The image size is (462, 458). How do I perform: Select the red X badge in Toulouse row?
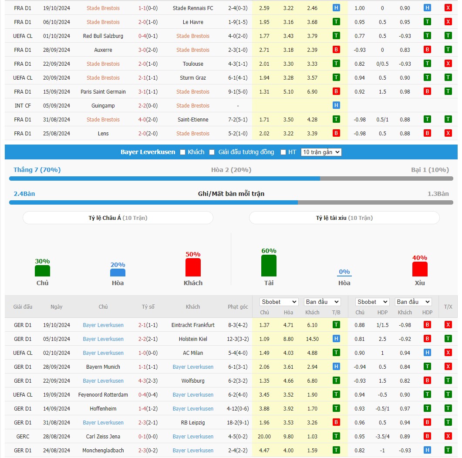[x=448, y=64]
